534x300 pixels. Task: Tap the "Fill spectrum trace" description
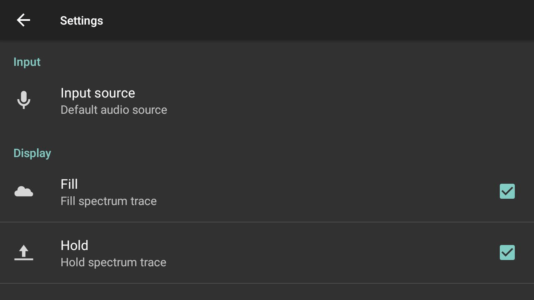[x=108, y=201]
